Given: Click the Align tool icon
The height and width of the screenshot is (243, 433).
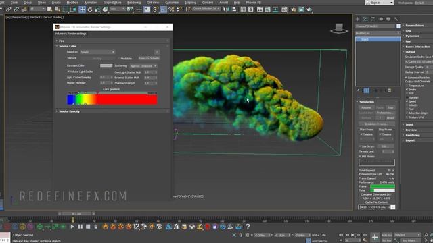Looking at the screenshot, I should point(234,9).
